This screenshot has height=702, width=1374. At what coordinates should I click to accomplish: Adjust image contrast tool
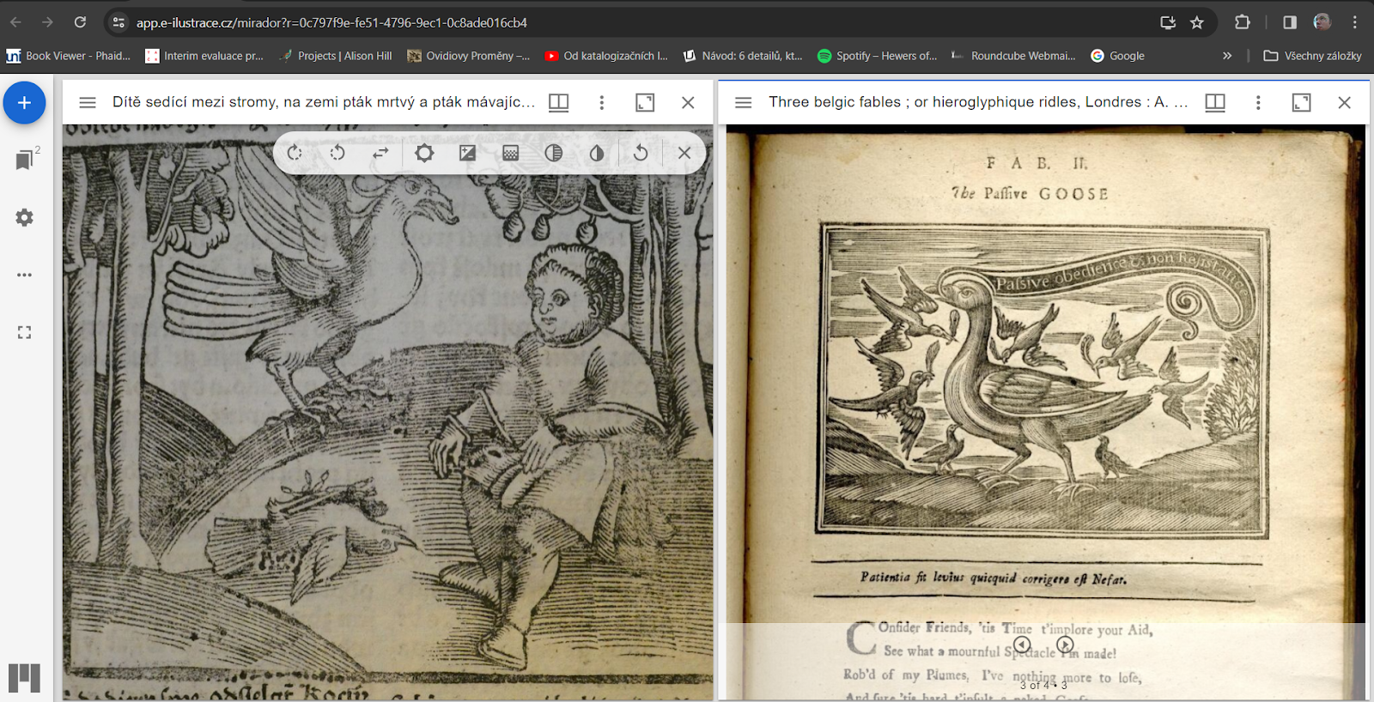click(x=467, y=153)
